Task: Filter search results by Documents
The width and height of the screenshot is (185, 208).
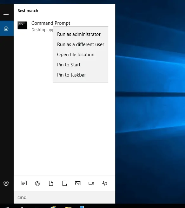Action: pos(51,183)
